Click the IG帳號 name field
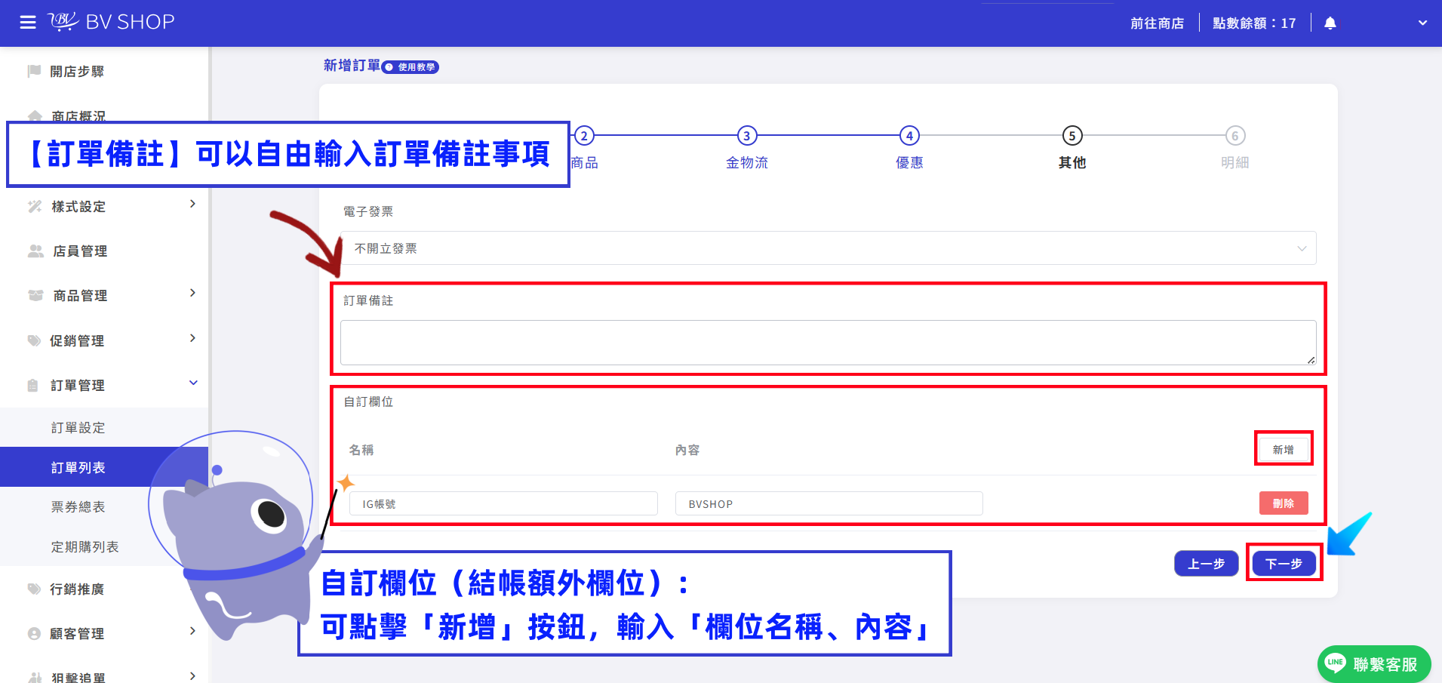 point(503,503)
